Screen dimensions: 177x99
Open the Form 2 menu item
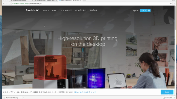click(x=46, y=10)
